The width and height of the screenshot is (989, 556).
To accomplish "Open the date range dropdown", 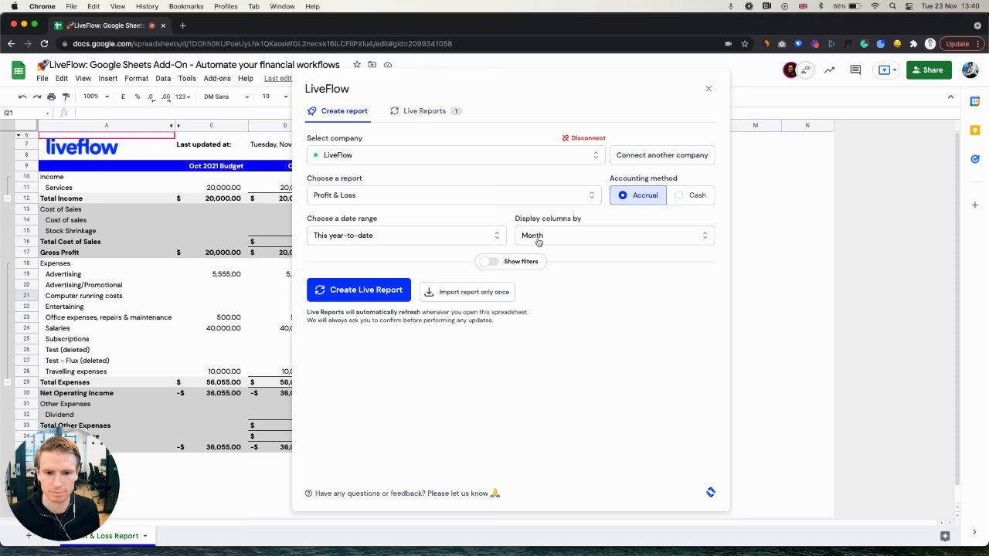I will pos(406,236).
